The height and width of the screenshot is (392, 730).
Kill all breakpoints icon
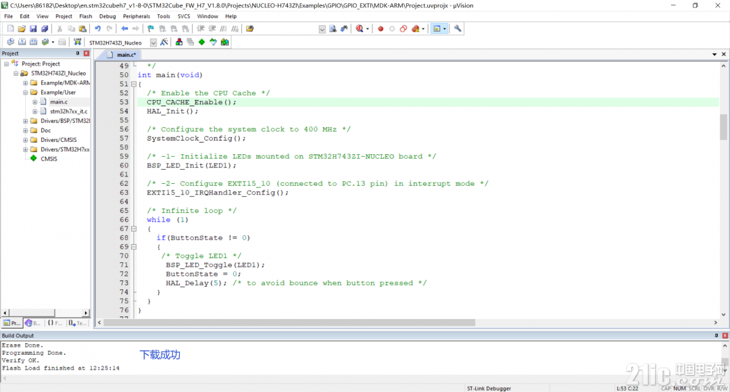click(x=416, y=29)
